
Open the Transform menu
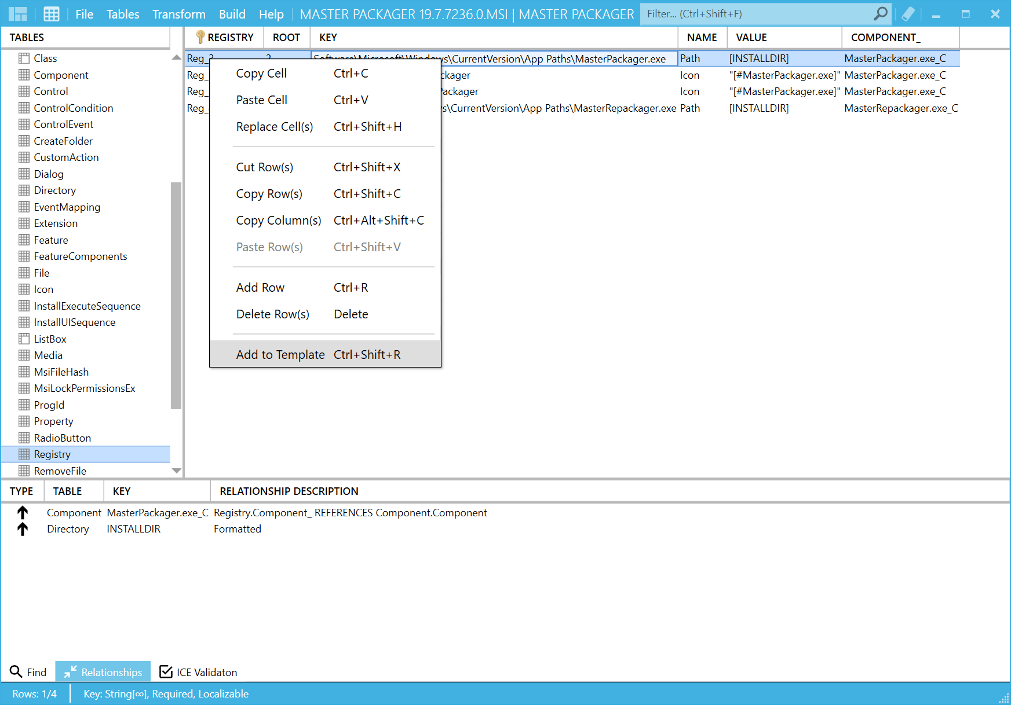click(x=178, y=14)
